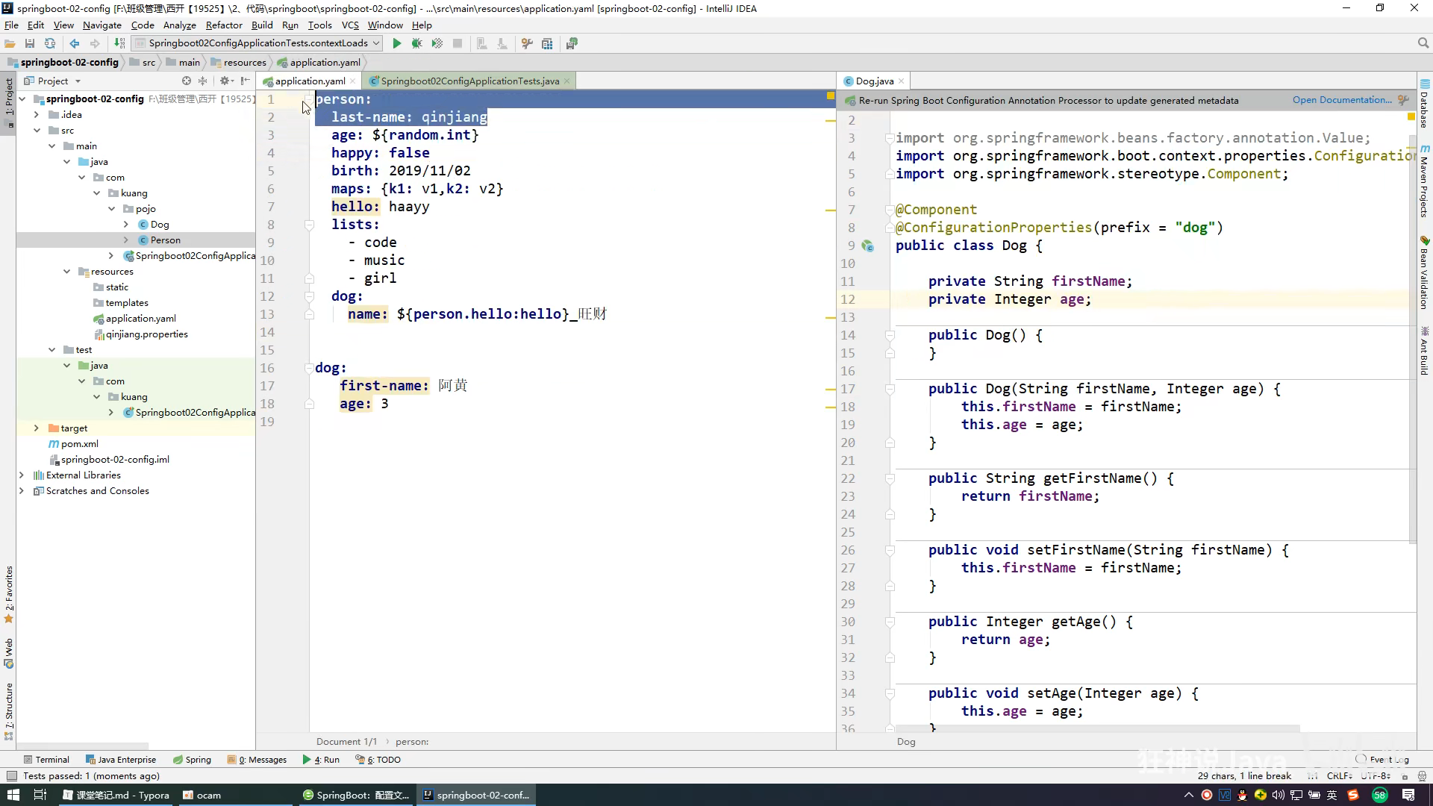Click the Search Everywhere magnifier icon
The image size is (1433, 806).
tap(1423, 43)
